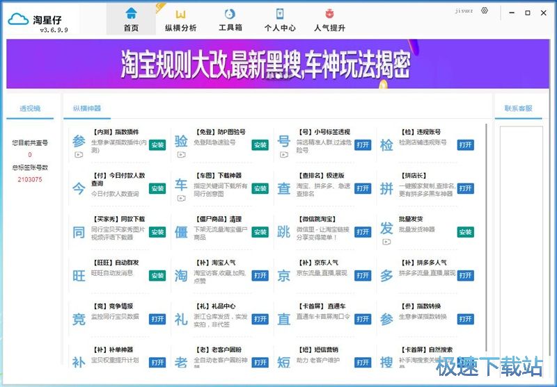Click the 验 icon for 防P图验号
Image resolution: width=557 pixels, height=387 pixels.
tap(181, 141)
